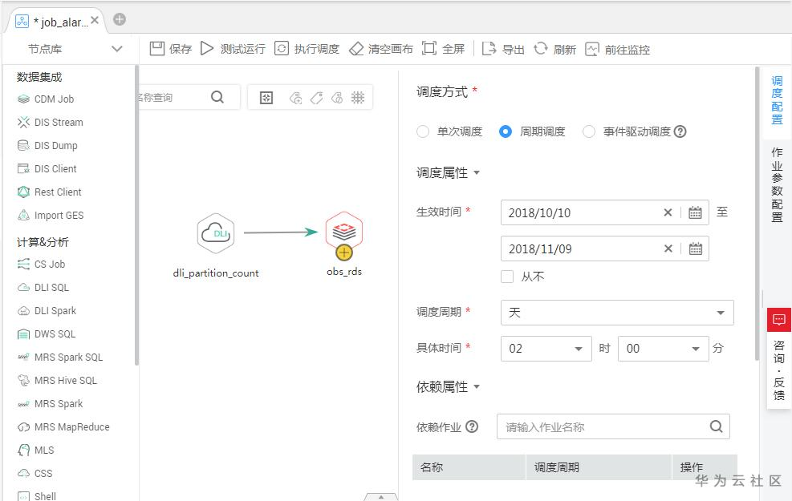The image size is (792, 501).
Task: Search dependent job with magnifier icon
Action: pos(717,426)
